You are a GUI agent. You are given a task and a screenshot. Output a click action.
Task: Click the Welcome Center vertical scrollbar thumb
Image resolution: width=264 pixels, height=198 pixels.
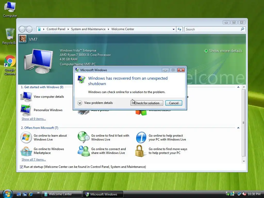244,123
